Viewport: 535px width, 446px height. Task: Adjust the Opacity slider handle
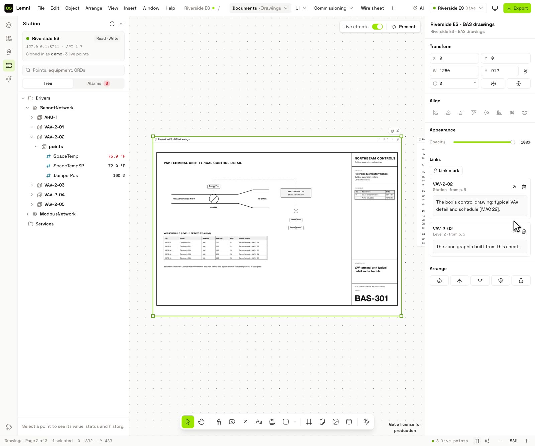coord(513,142)
